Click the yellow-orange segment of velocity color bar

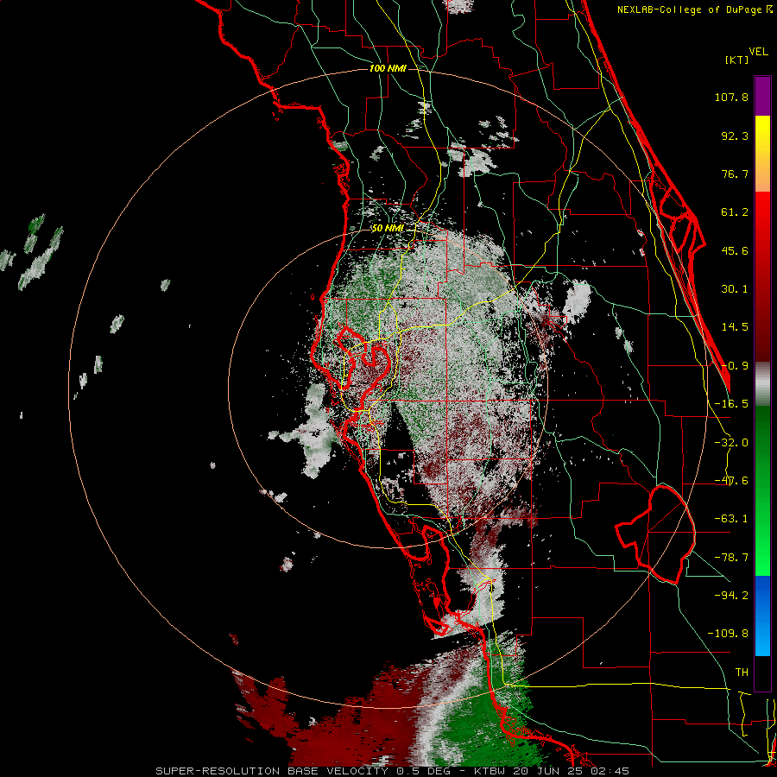762,154
